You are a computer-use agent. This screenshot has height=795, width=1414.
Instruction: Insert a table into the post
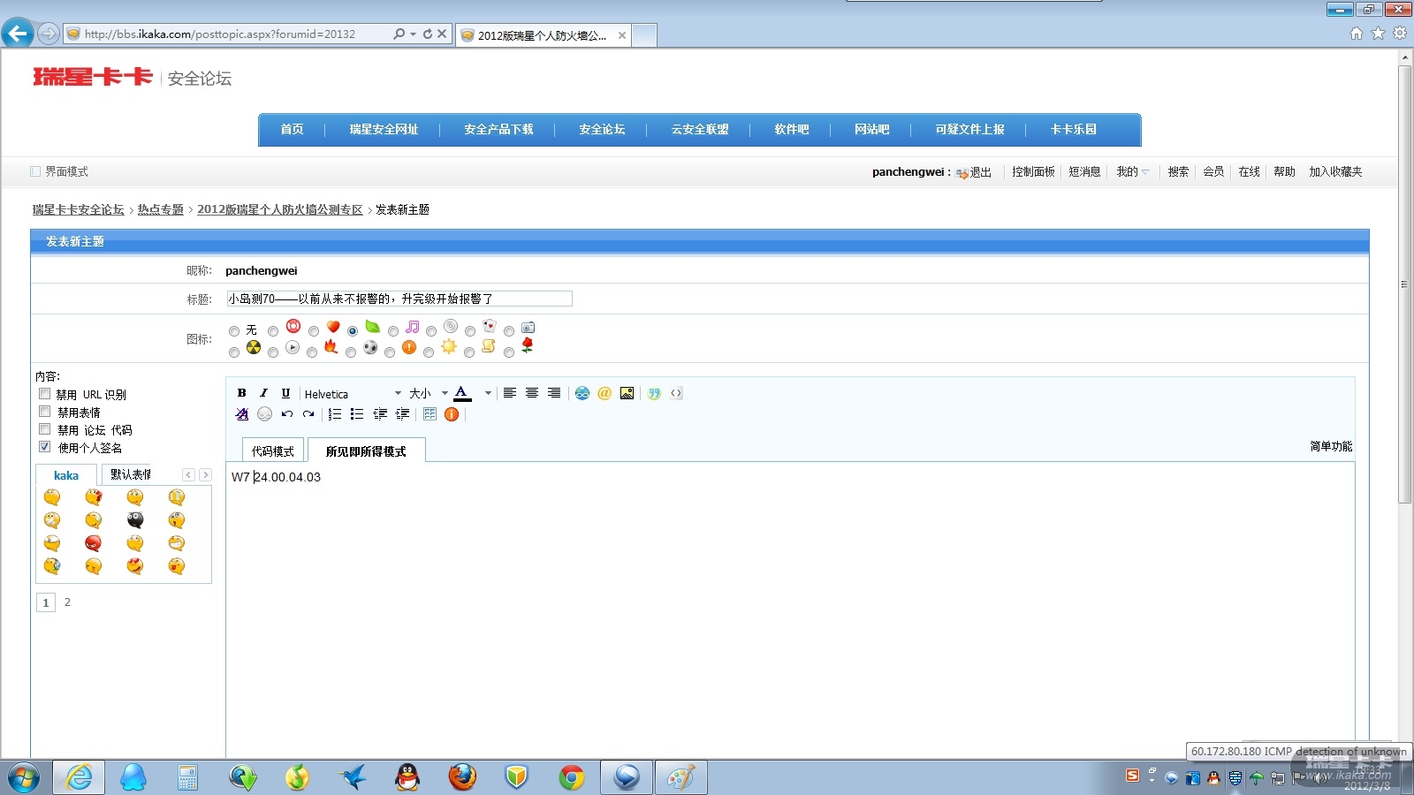pos(430,414)
